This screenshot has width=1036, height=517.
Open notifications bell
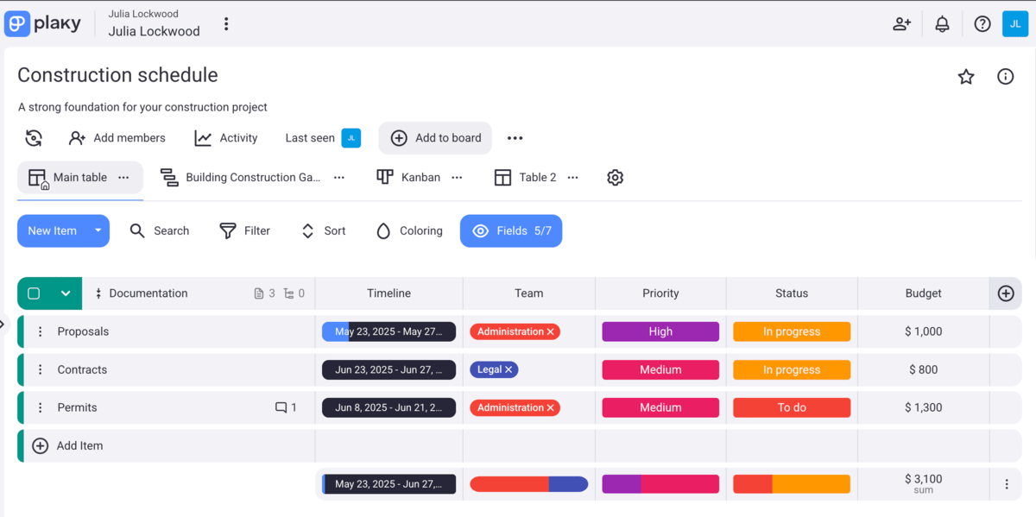tap(942, 24)
